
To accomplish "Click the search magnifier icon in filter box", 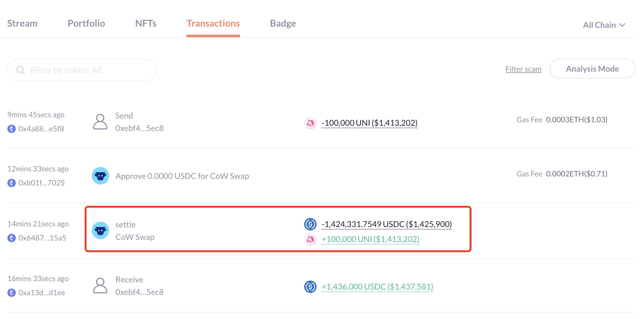I will click(x=20, y=70).
